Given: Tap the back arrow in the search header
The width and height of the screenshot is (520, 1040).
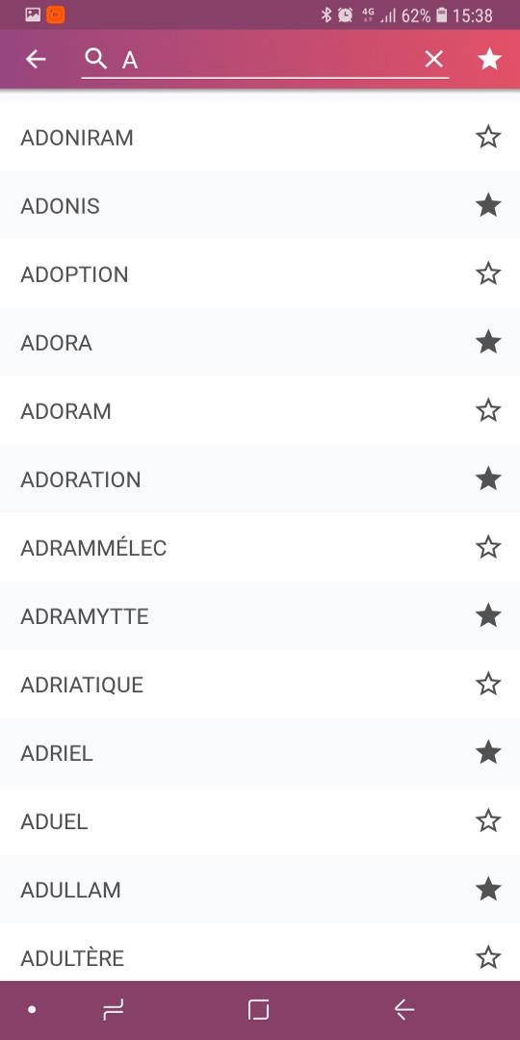Looking at the screenshot, I should pyautogui.click(x=36, y=60).
